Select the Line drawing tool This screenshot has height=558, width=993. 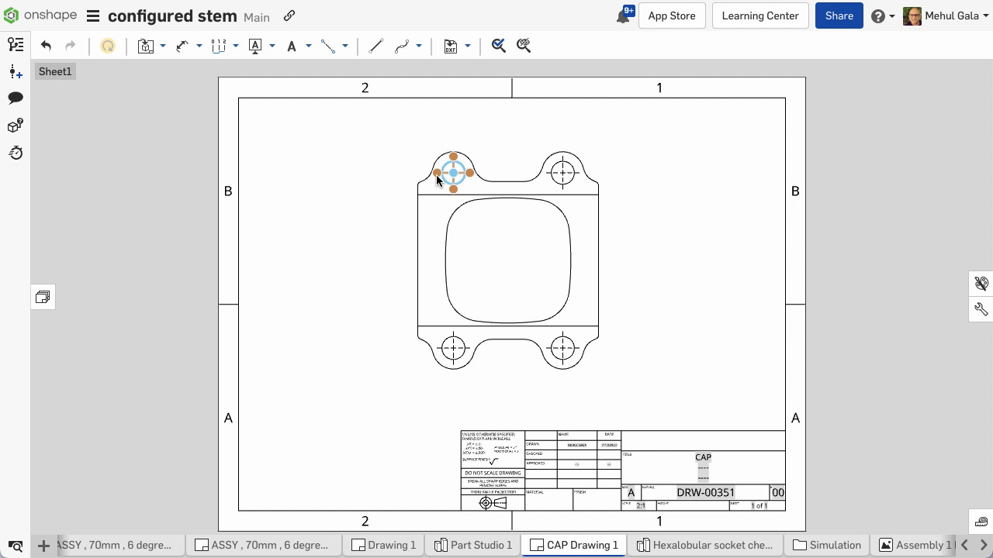coord(375,46)
